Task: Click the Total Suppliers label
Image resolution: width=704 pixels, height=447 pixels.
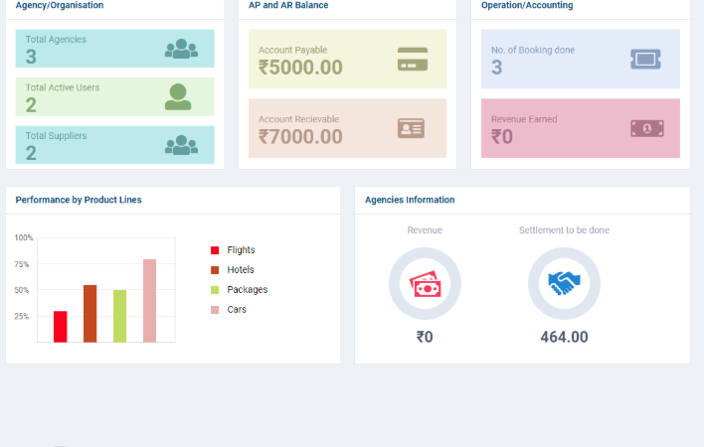Action: (56, 135)
